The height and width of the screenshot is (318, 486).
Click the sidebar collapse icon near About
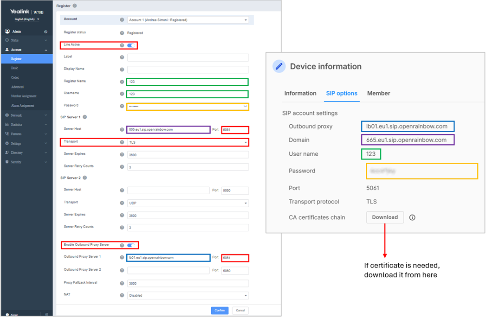pyautogui.click(x=46, y=314)
